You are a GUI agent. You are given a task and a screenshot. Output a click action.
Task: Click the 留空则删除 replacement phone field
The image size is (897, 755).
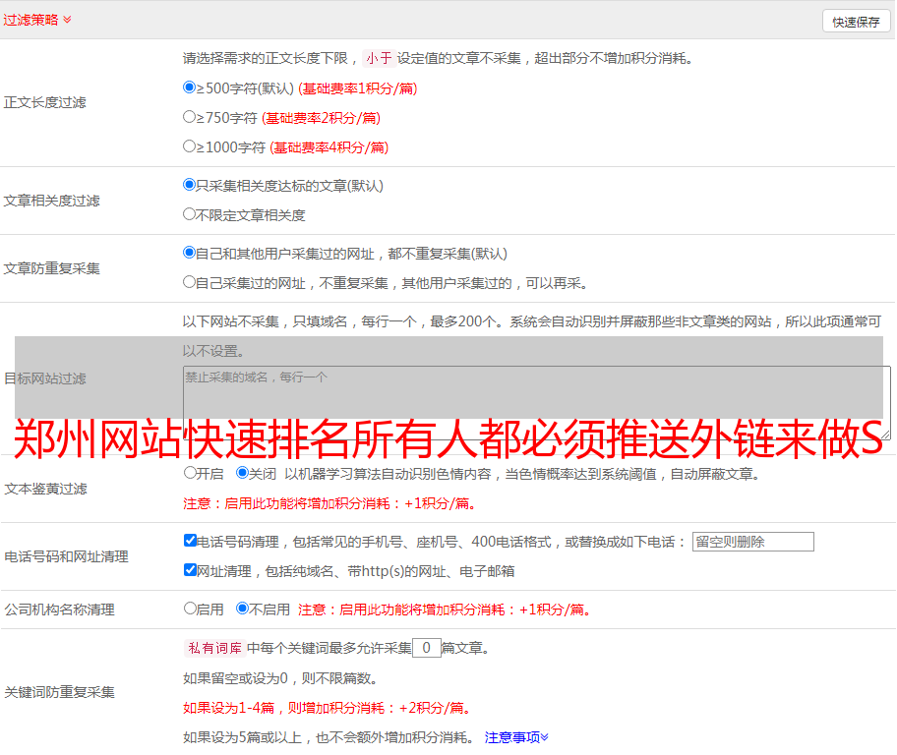[x=752, y=542]
